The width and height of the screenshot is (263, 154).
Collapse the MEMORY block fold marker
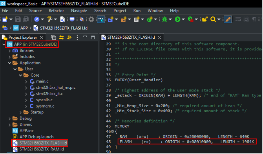113,131
